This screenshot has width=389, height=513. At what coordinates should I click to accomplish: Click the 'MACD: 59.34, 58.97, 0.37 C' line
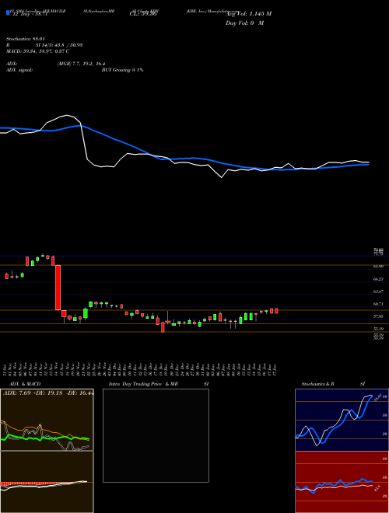(x=37, y=51)
